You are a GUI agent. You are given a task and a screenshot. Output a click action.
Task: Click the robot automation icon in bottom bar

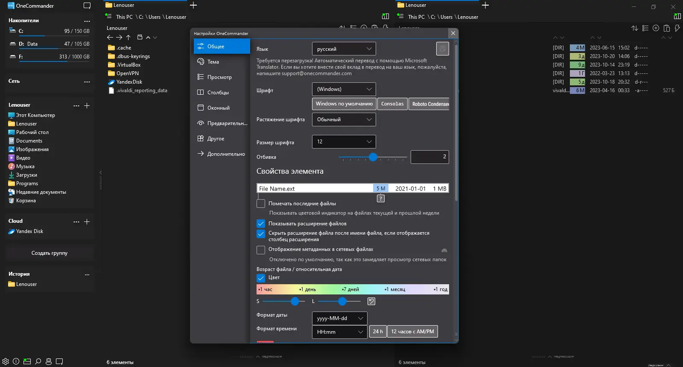(x=49, y=361)
